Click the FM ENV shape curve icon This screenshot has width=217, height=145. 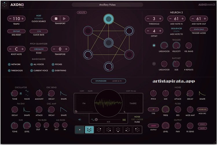(x=27, y=110)
